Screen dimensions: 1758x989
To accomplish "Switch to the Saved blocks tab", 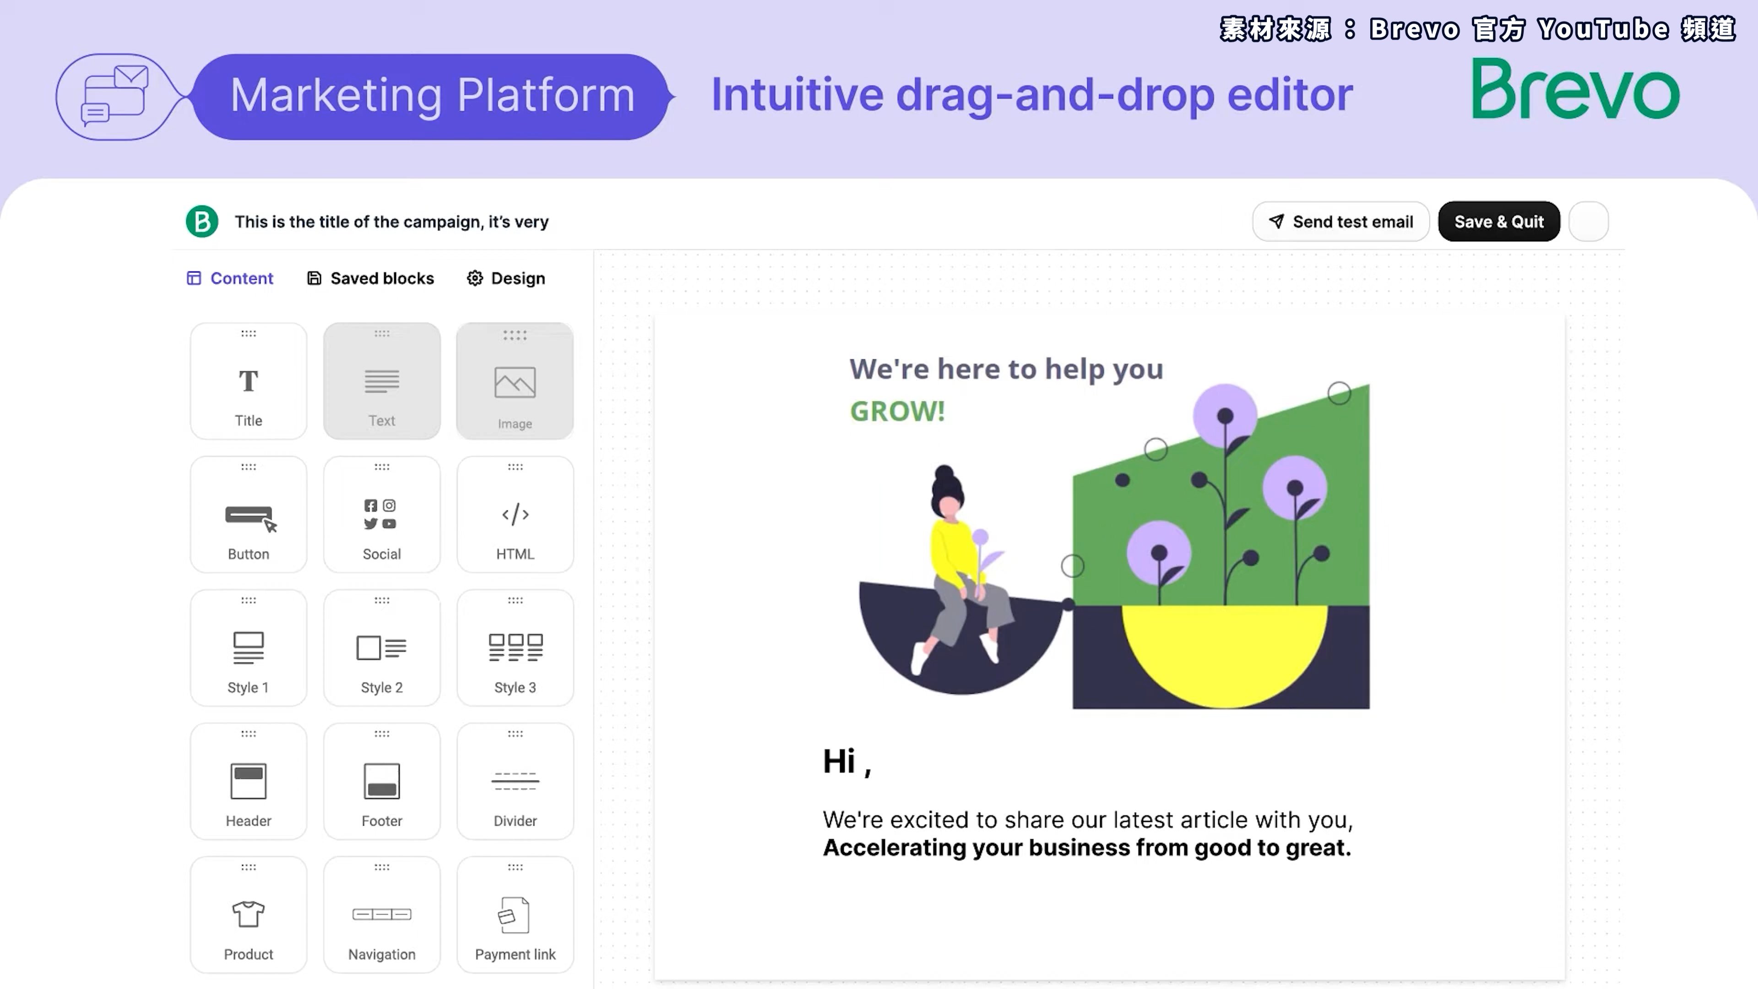I will tap(370, 278).
